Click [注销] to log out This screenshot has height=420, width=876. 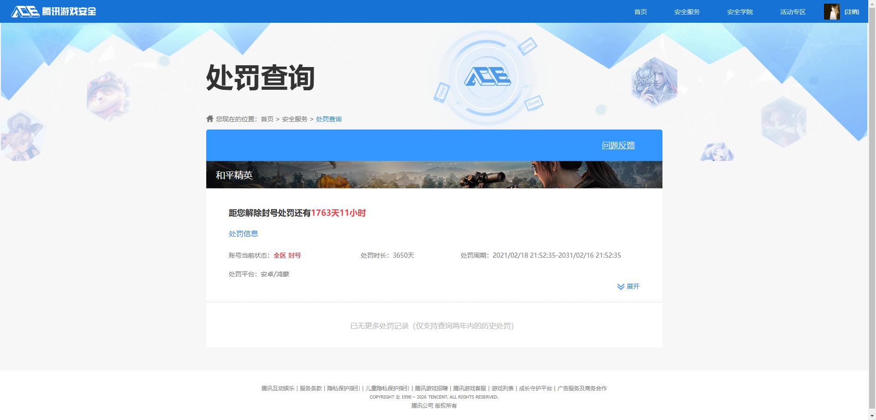point(851,12)
